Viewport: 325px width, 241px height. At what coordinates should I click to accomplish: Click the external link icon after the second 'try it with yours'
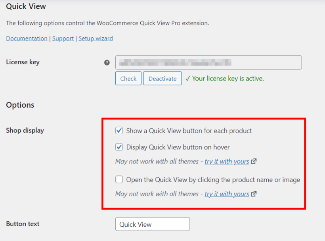click(254, 194)
